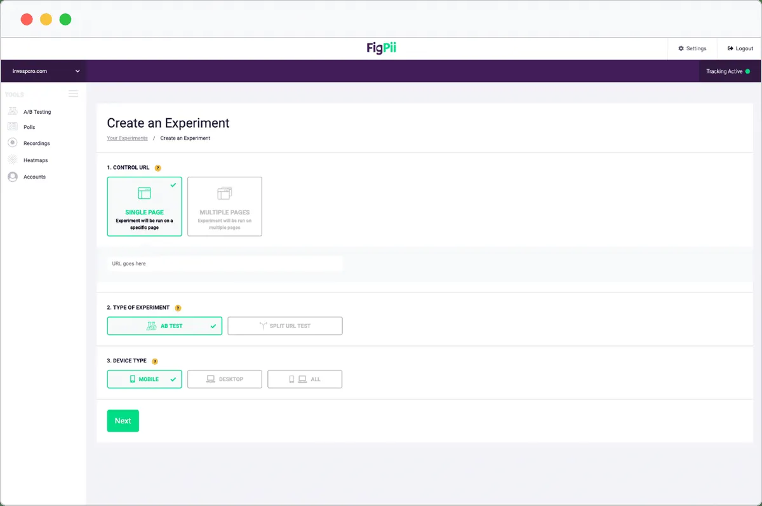
Task: Click the 'URL goes here' input field
Action: [225, 263]
